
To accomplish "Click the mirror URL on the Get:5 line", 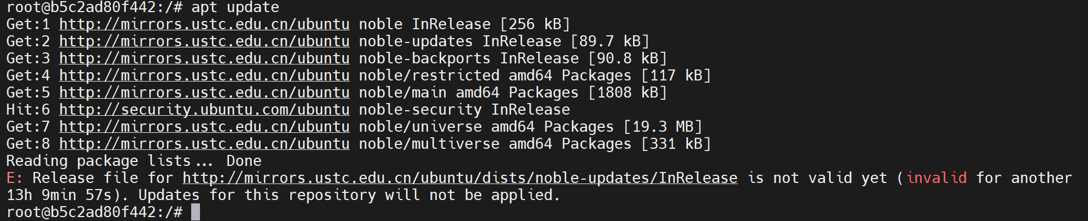I will (204, 93).
